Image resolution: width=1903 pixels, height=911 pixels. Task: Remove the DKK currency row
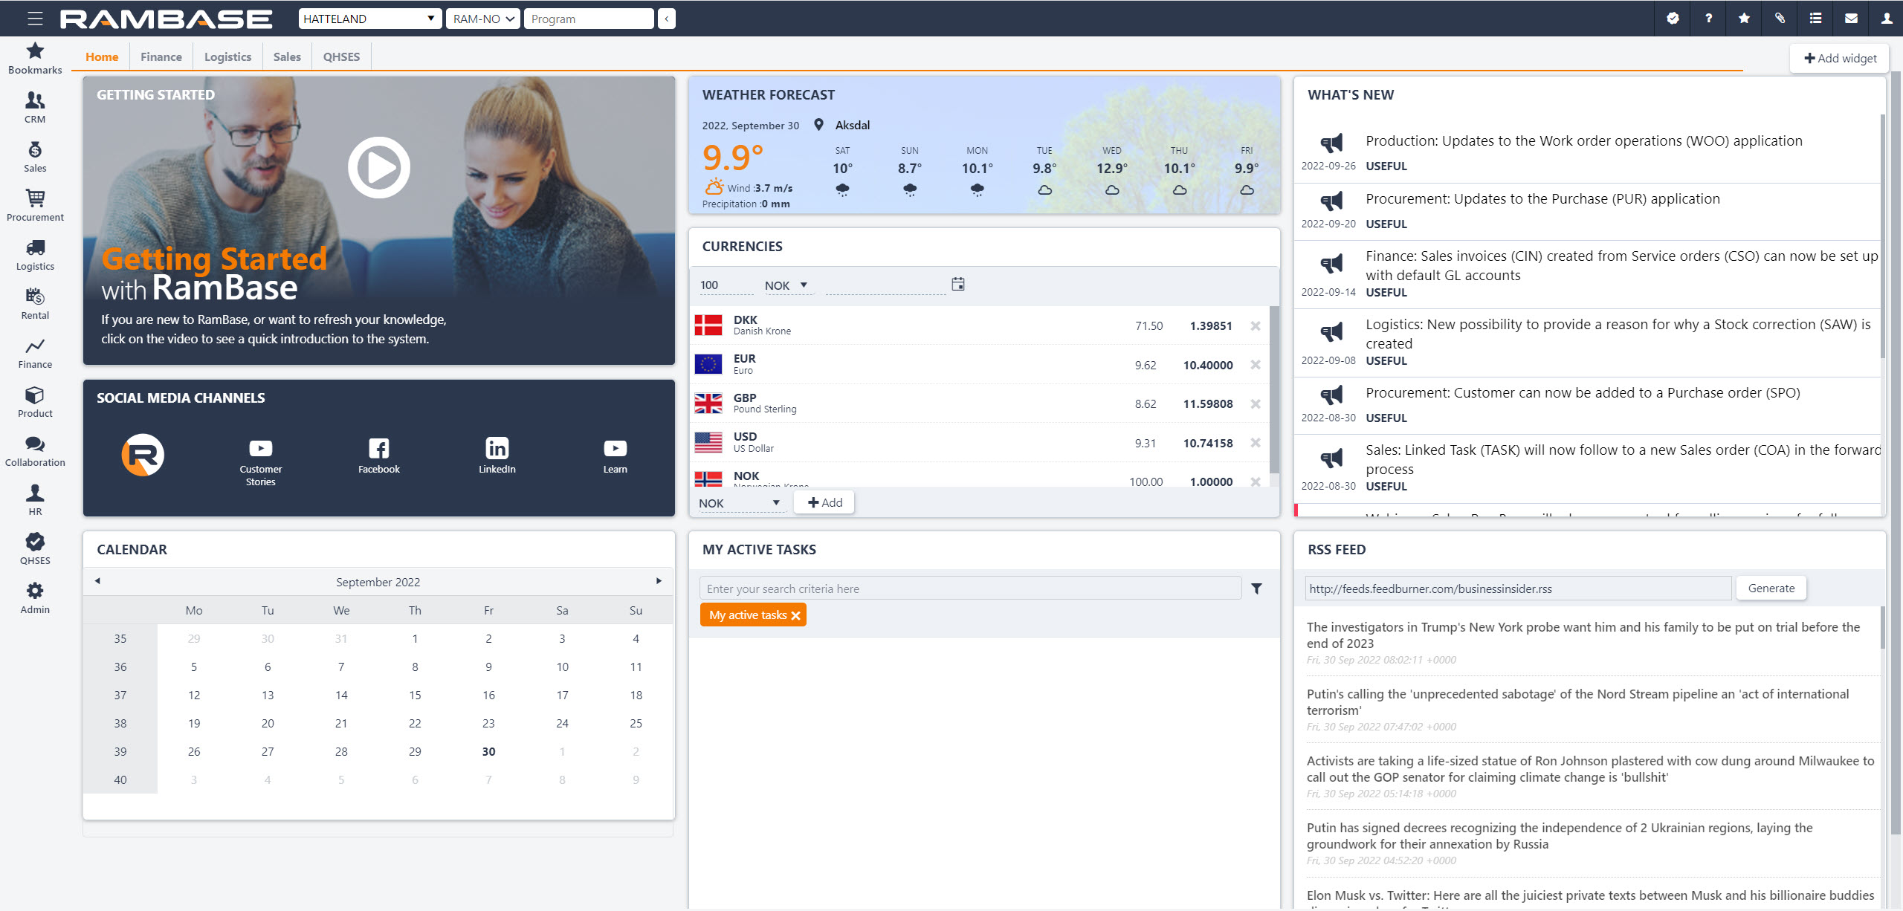point(1256,325)
